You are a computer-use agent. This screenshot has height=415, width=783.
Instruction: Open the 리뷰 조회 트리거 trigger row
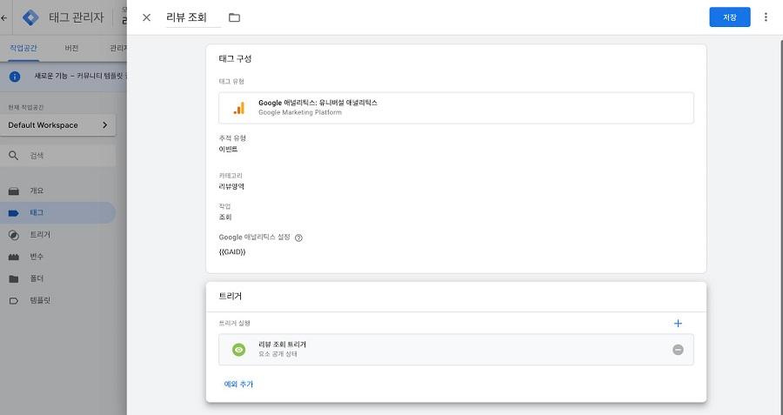(x=456, y=350)
